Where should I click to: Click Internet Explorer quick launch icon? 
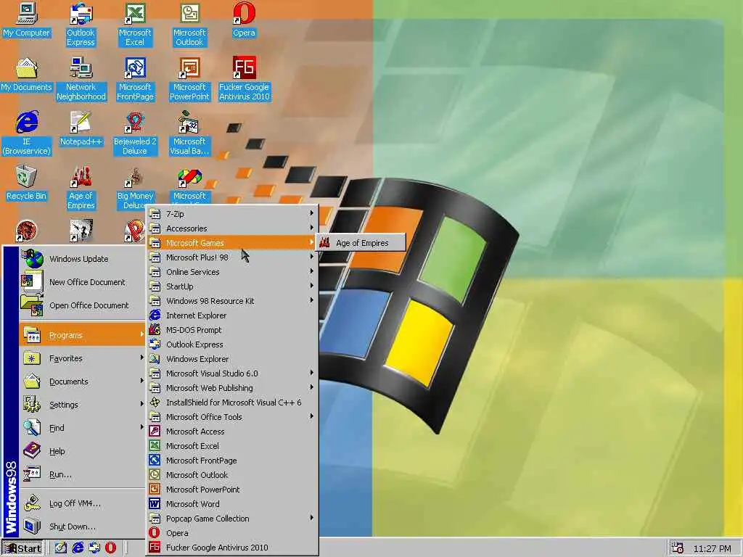(77, 548)
